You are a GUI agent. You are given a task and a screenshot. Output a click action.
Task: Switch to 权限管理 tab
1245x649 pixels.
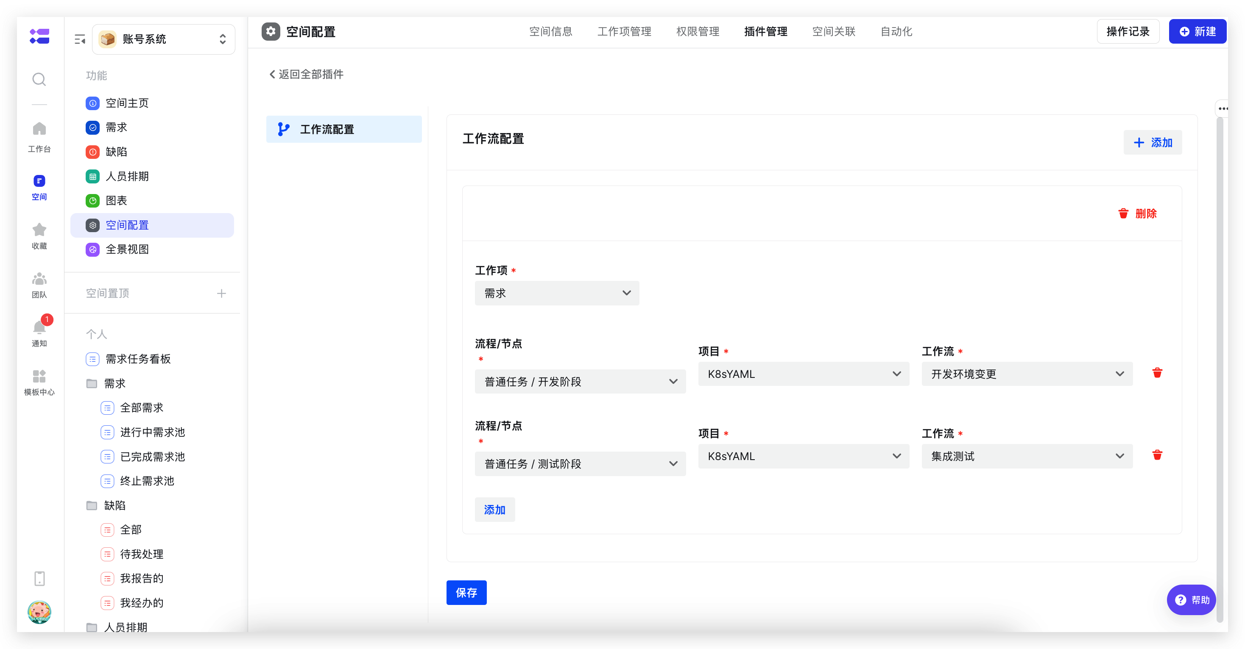(x=698, y=31)
